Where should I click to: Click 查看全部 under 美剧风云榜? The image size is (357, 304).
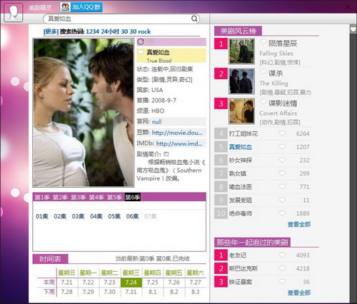click(x=299, y=224)
